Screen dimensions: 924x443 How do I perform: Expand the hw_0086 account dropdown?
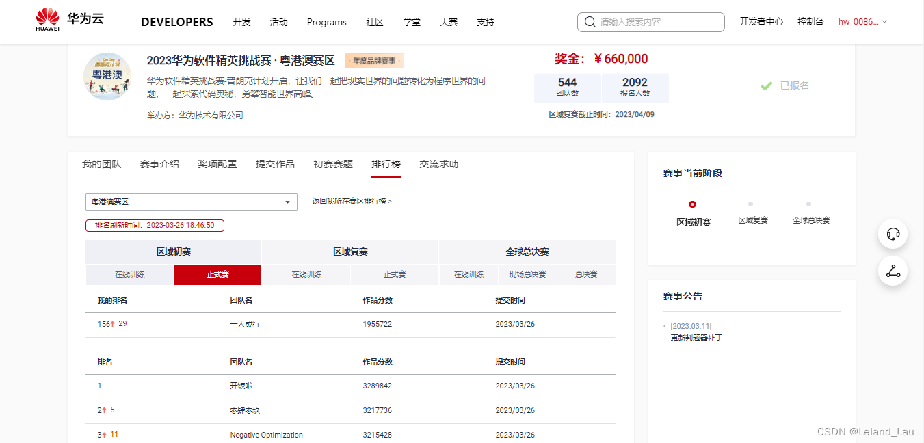coord(862,22)
